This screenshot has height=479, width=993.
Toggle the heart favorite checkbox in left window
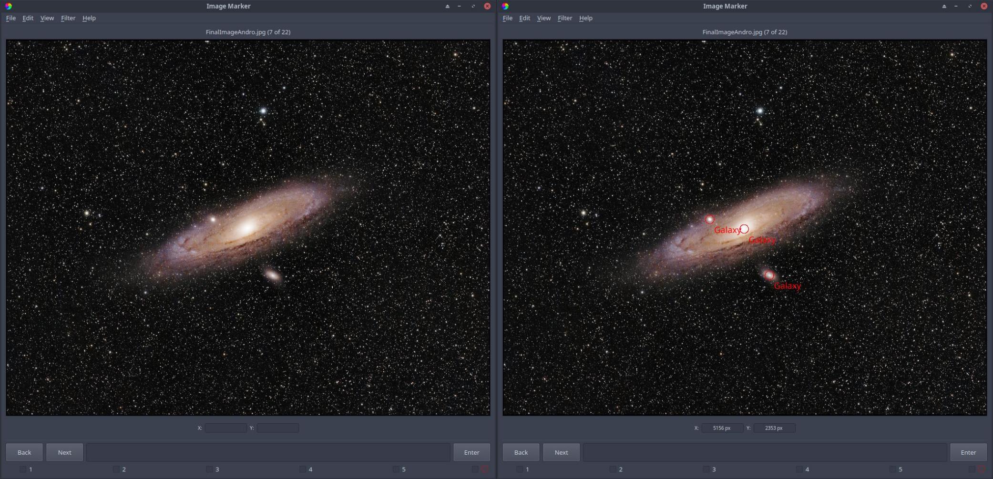(x=475, y=469)
